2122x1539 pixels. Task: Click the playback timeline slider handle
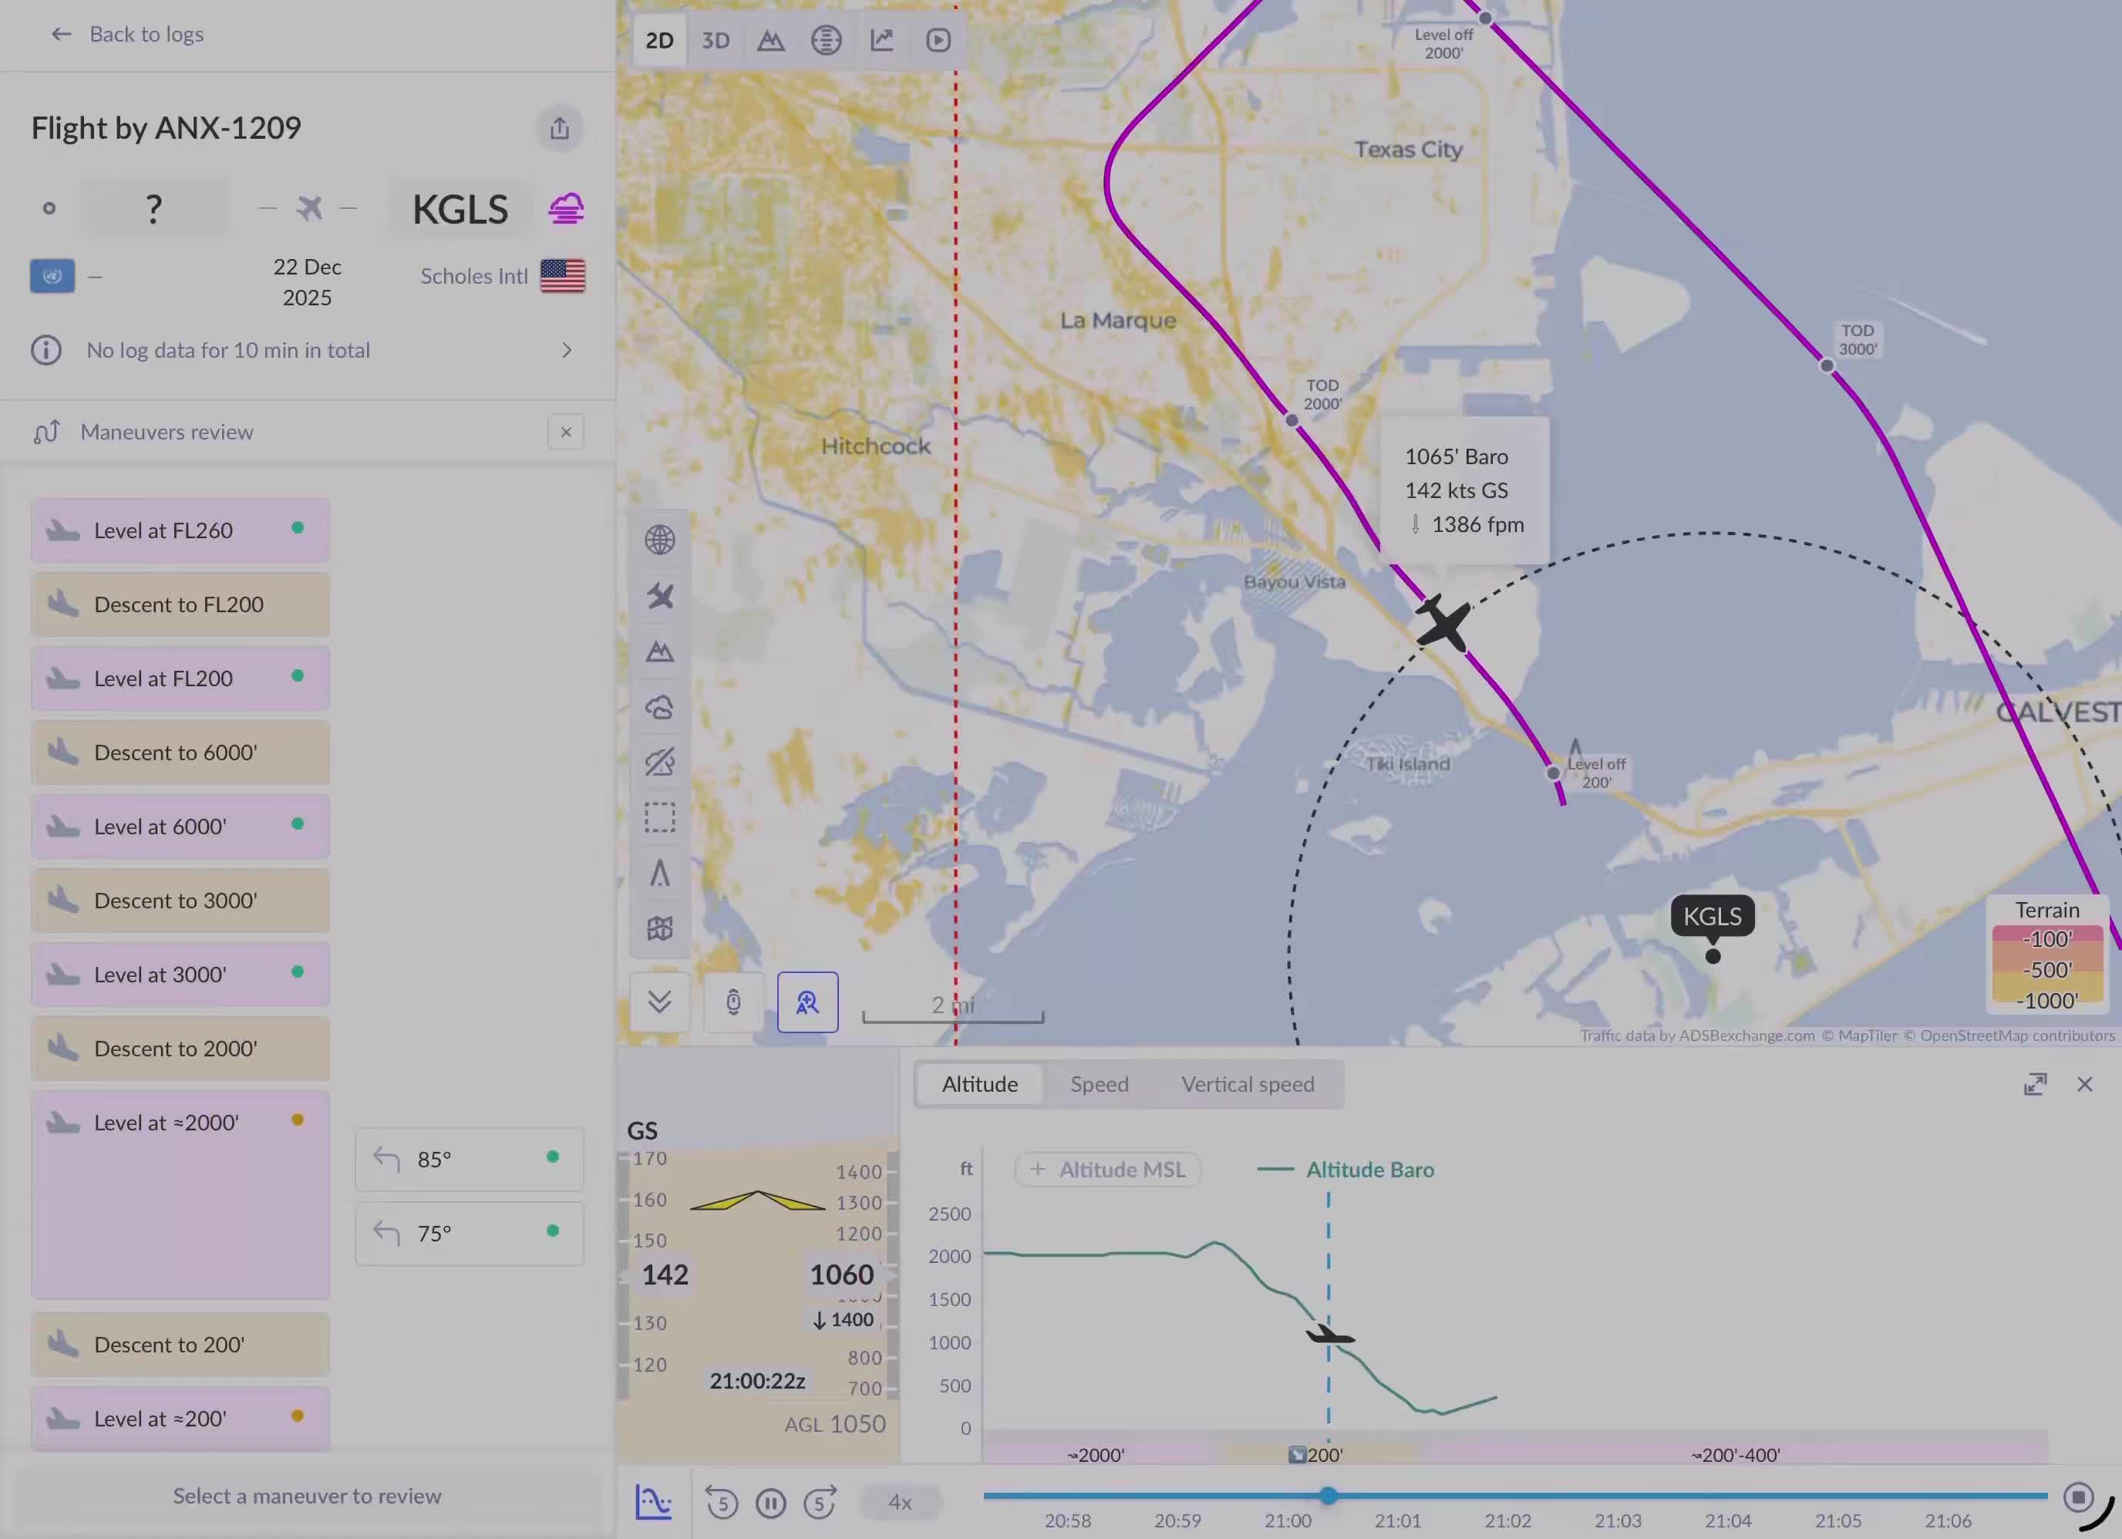(x=1329, y=1496)
